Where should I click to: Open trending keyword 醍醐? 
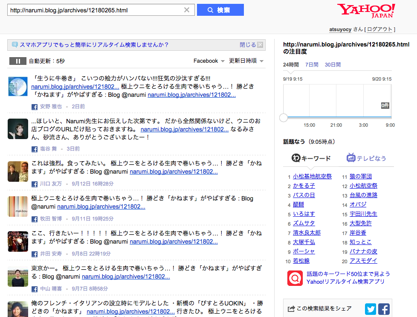click(x=298, y=205)
